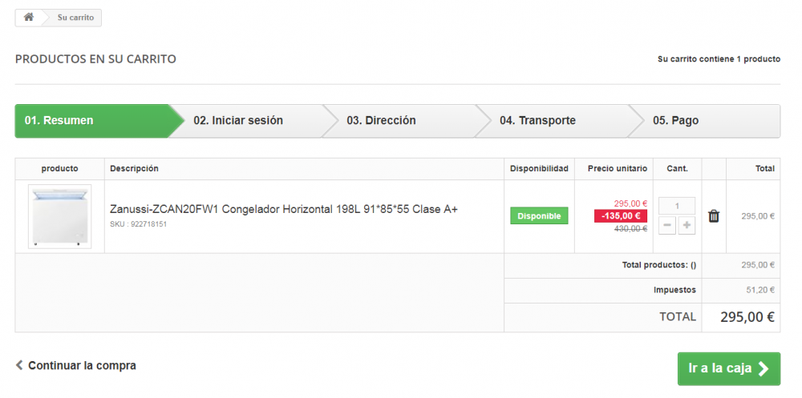
Task: Click the left chevron beside Continuar la compra
Action: 19,365
